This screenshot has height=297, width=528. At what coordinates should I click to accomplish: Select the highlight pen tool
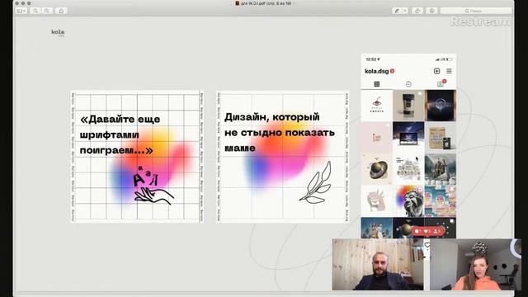[398, 11]
